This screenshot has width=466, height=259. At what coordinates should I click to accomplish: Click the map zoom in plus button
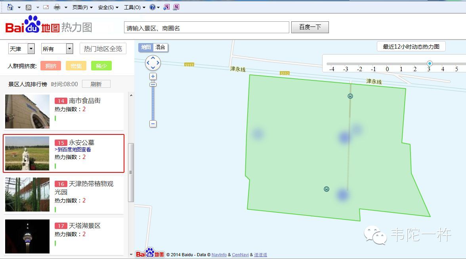153,77
